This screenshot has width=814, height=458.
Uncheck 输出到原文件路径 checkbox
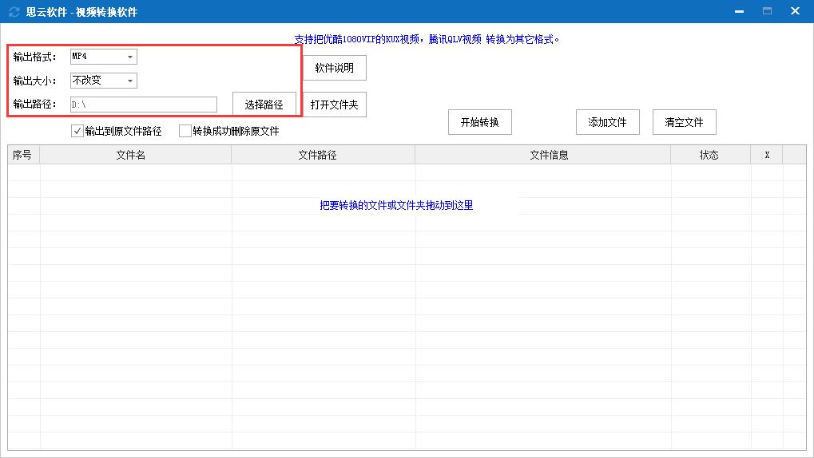(x=77, y=131)
